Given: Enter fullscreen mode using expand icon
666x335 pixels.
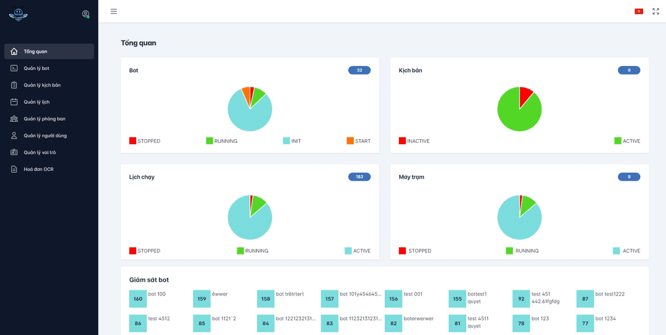Looking at the screenshot, I should point(656,11).
